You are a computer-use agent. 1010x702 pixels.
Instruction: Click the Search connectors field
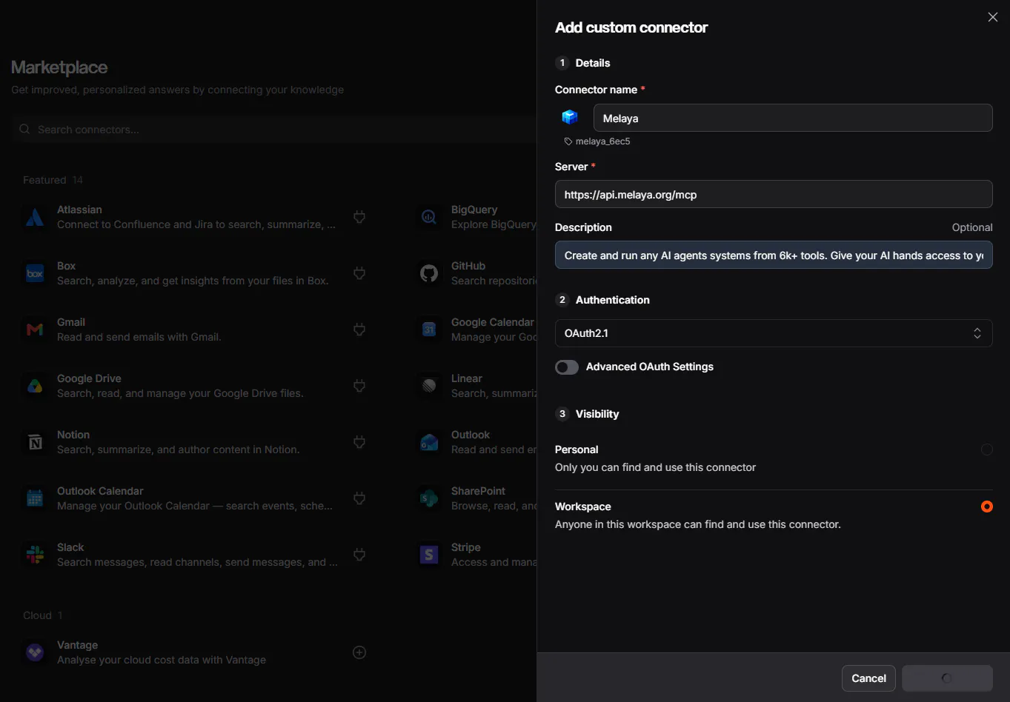(274, 129)
